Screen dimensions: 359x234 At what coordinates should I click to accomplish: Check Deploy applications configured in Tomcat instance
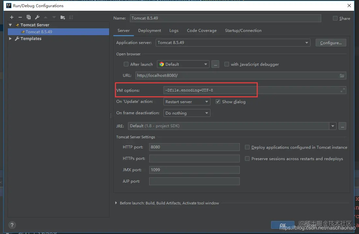point(247,147)
